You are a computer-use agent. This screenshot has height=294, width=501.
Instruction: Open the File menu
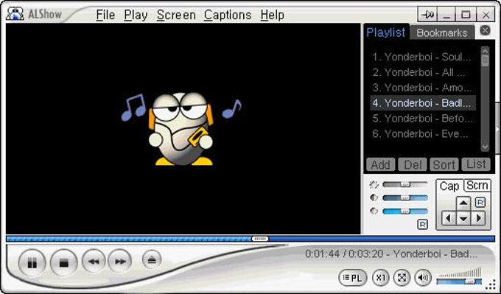[x=105, y=15]
